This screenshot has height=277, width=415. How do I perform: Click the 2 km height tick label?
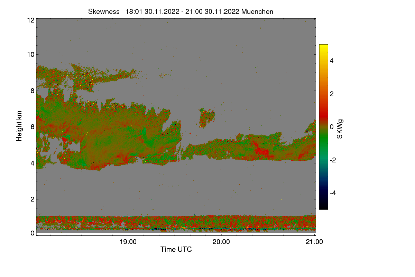pos(32,199)
